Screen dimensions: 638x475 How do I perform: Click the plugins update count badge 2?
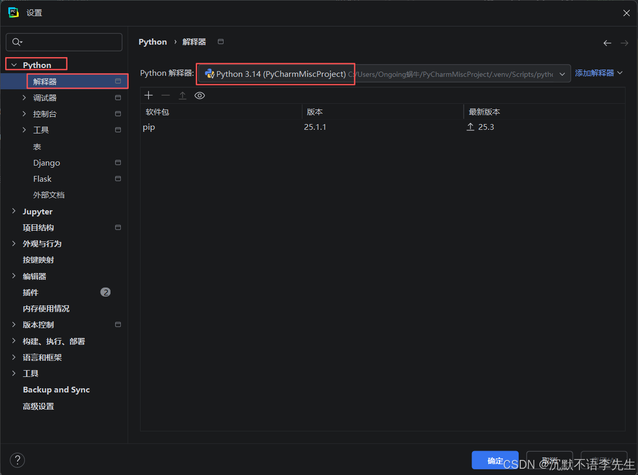tap(105, 292)
